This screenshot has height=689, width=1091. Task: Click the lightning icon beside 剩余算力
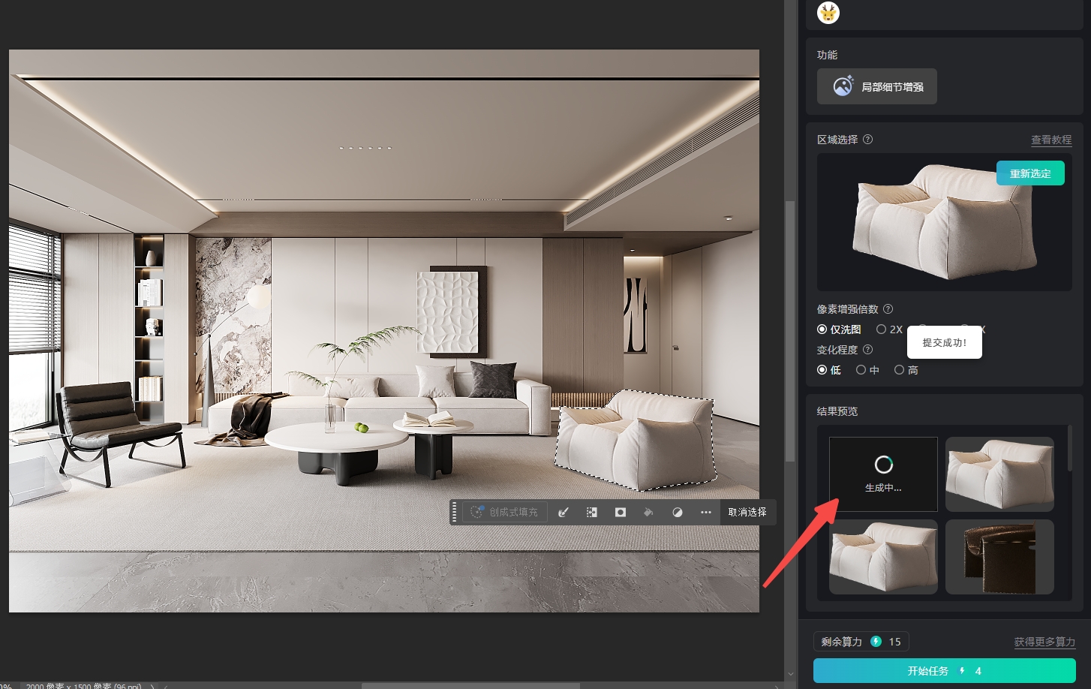876,642
